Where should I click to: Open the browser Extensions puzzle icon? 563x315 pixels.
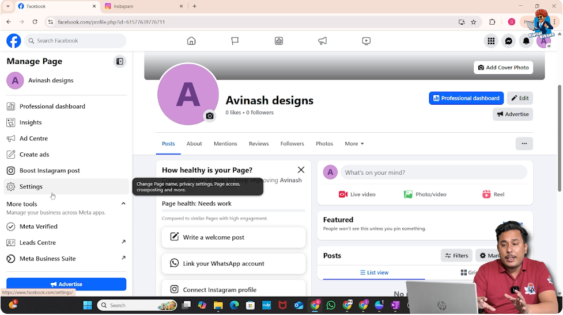(492, 22)
